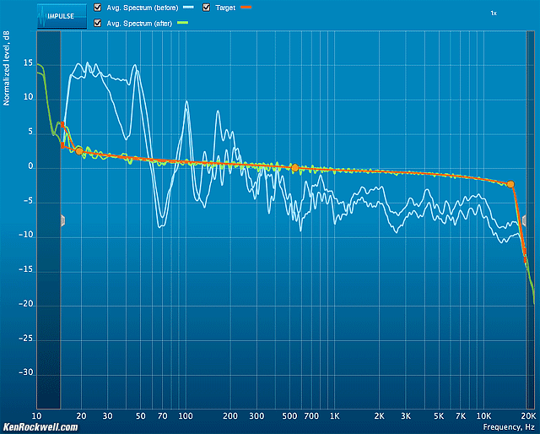Toggle the Avg. Spectrum (after) checkbox

tap(98, 23)
